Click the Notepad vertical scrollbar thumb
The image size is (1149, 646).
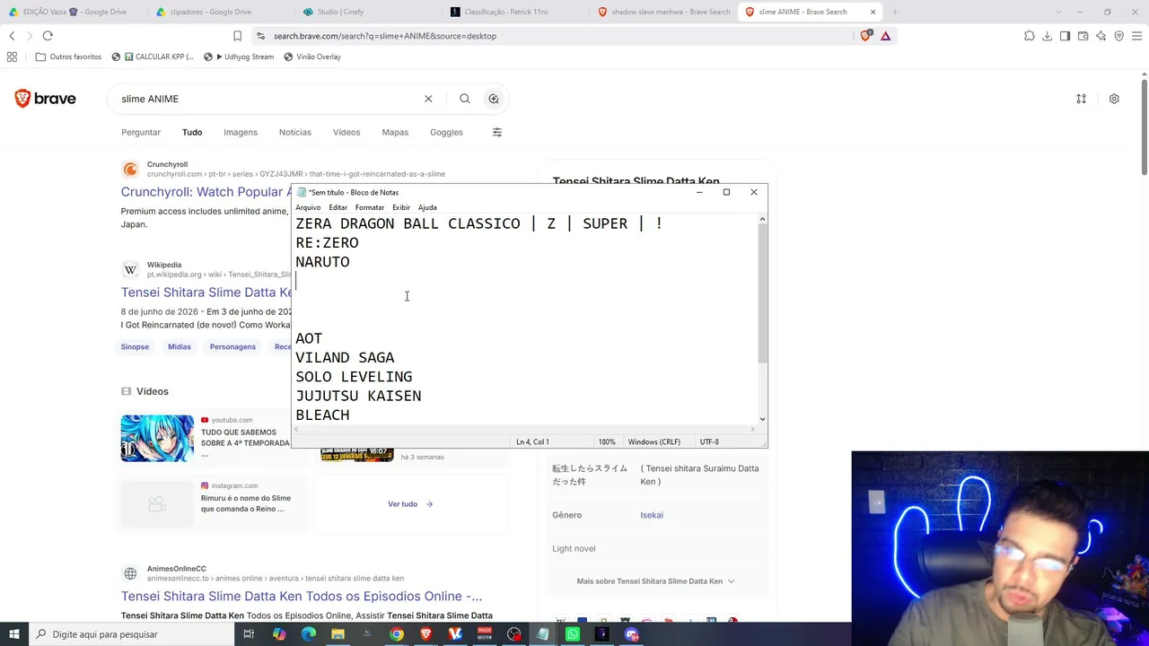pyautogui.click(x=763, y=292)
